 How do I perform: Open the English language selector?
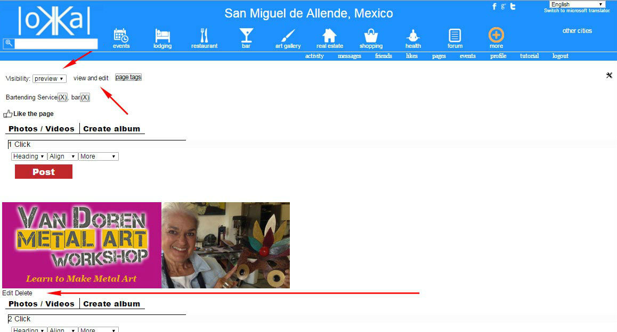(x=577, y=4)
